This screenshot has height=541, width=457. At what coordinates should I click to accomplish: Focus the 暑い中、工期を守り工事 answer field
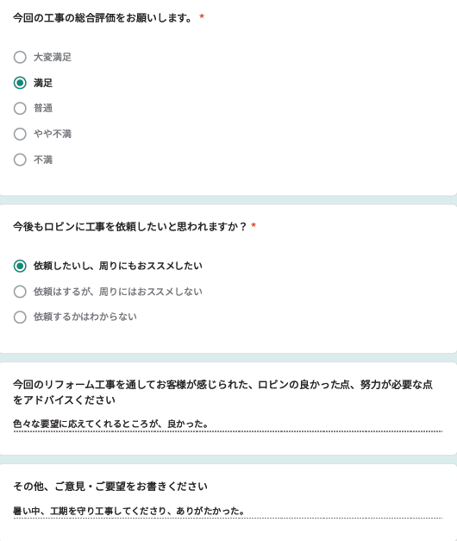click(x=228, y=511)
